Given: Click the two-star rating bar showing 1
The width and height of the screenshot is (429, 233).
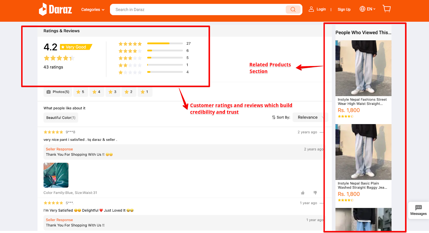Looking at the screenshot, I should (x=165, y=65).
